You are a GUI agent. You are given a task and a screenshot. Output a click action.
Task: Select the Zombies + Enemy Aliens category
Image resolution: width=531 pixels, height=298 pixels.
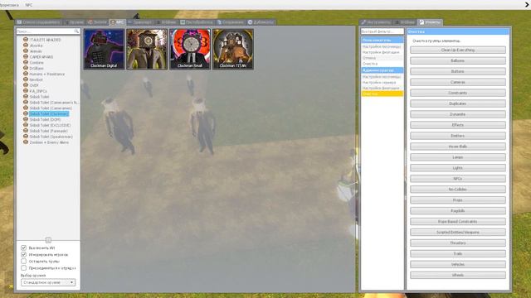point(49,142)
